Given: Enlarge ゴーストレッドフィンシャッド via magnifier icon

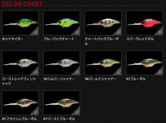Looking at the screenshot, I should (36, 72).
